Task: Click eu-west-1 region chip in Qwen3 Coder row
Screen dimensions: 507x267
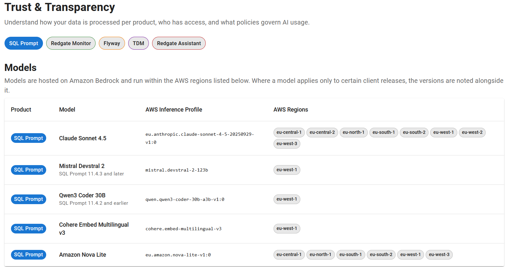Action: (x=287, y=199)
